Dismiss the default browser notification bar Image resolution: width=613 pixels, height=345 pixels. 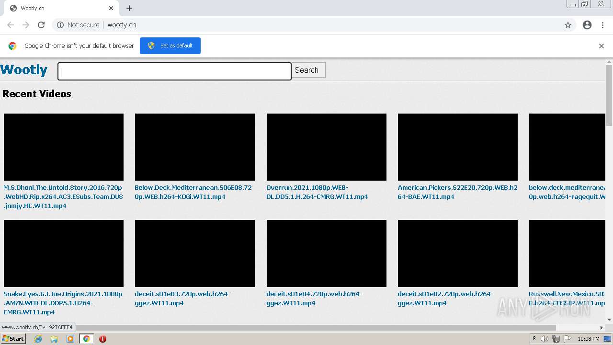(x=602, y=46)
